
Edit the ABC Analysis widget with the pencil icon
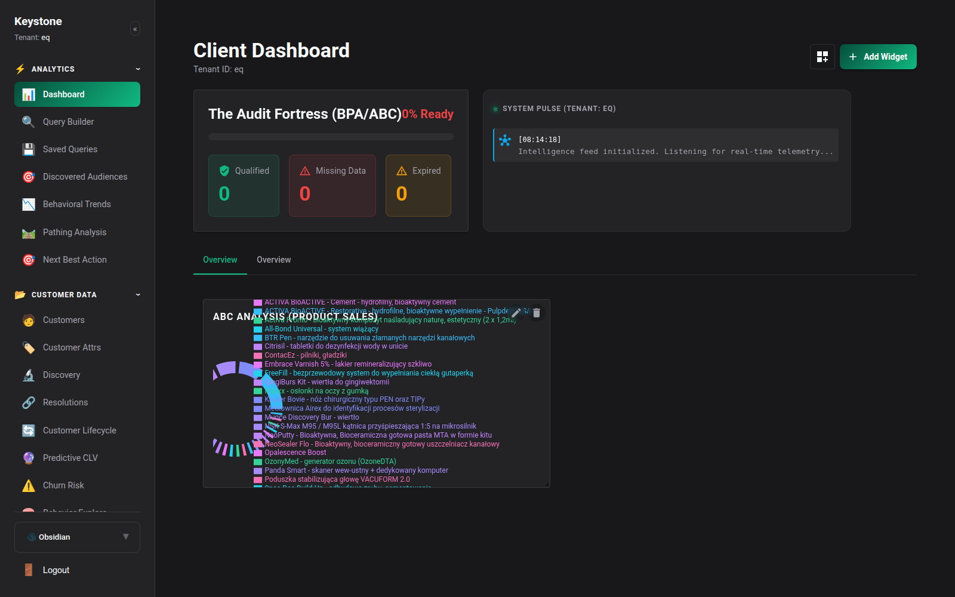[516, 313]
